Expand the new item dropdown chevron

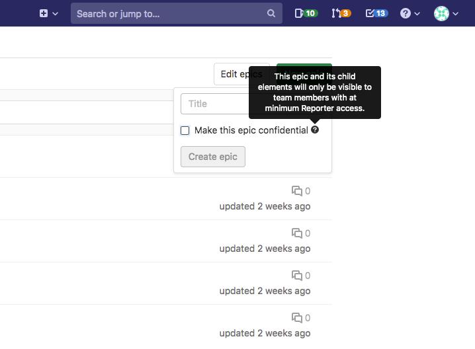coord(55,13)
